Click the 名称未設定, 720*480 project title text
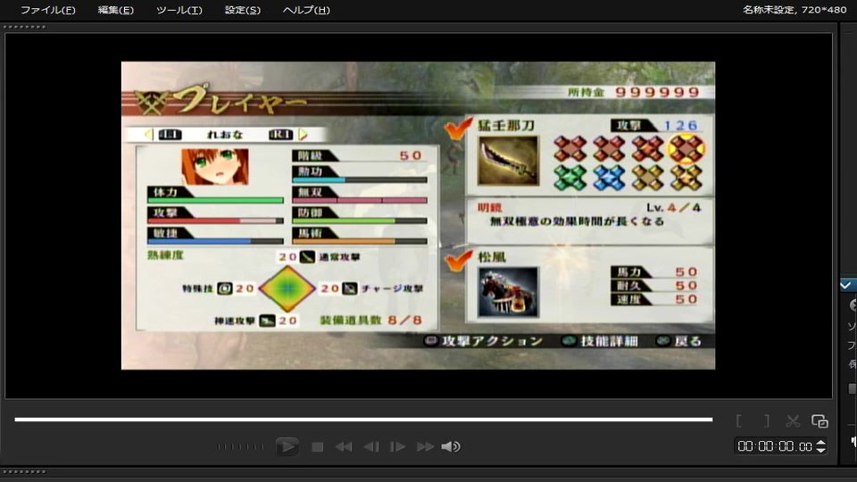This screenshot has height=482, width=857. 795,9
